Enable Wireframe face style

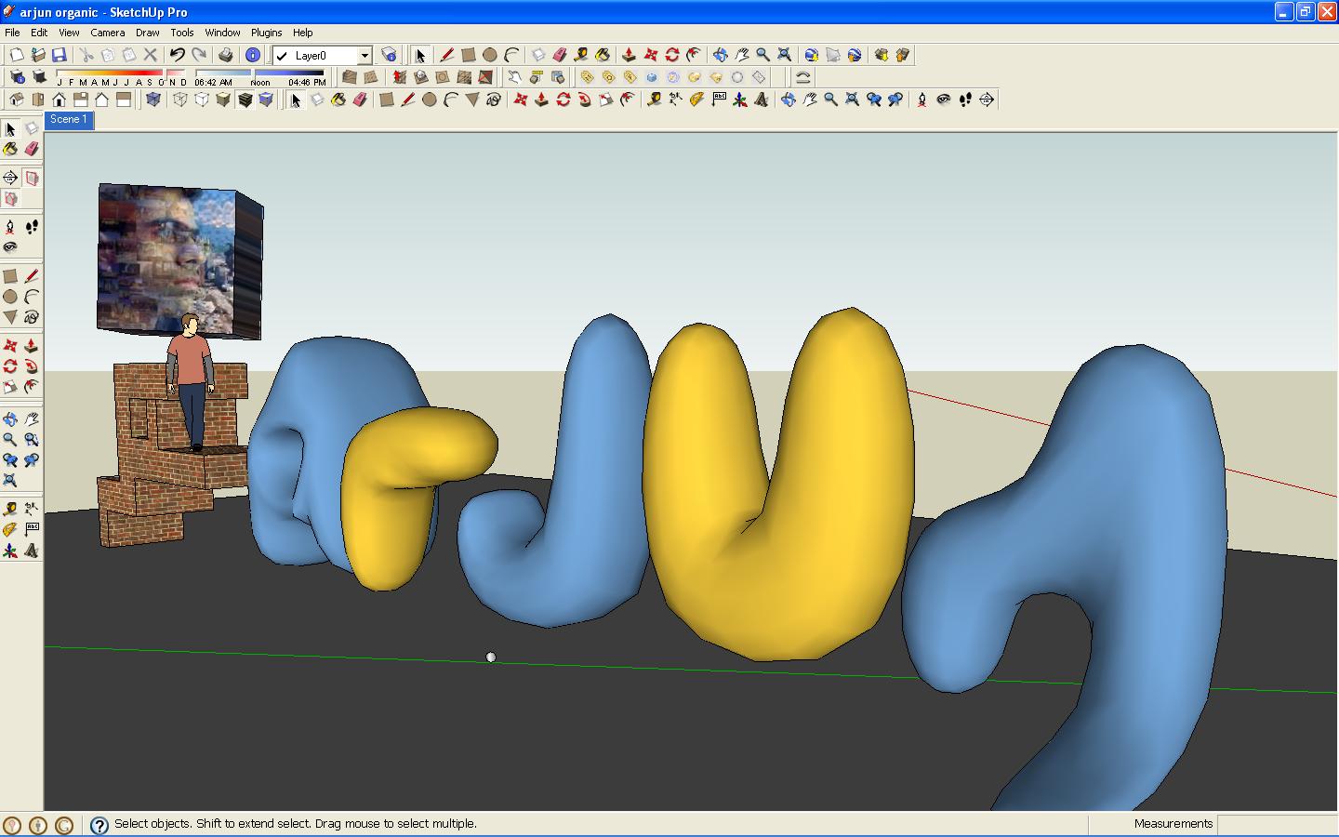[x=180, y=100]
